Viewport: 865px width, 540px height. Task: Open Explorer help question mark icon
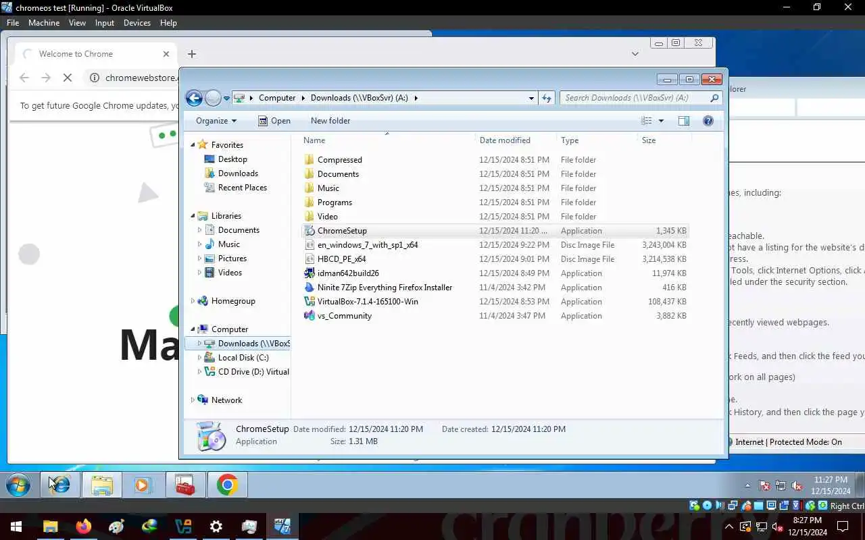click(708, 121)
